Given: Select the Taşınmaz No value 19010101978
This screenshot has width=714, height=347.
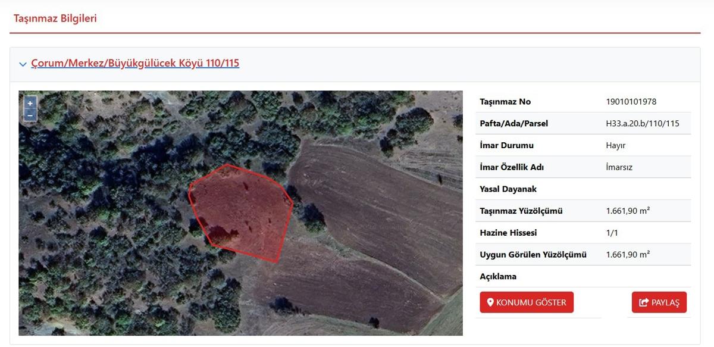Looking at the screenshot, I should (x=631, y=102).
